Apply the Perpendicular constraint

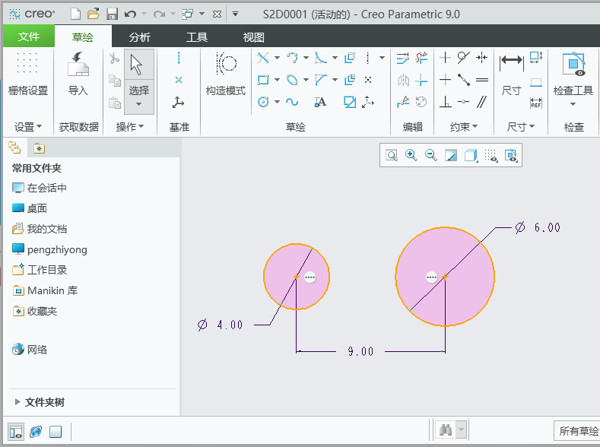pyautogui.click(x=445, y=102)
